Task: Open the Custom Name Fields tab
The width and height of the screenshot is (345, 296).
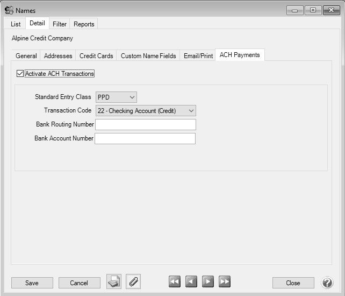Action: (148, 55)
